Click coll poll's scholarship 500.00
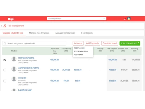145x109 pixels. 66,81
